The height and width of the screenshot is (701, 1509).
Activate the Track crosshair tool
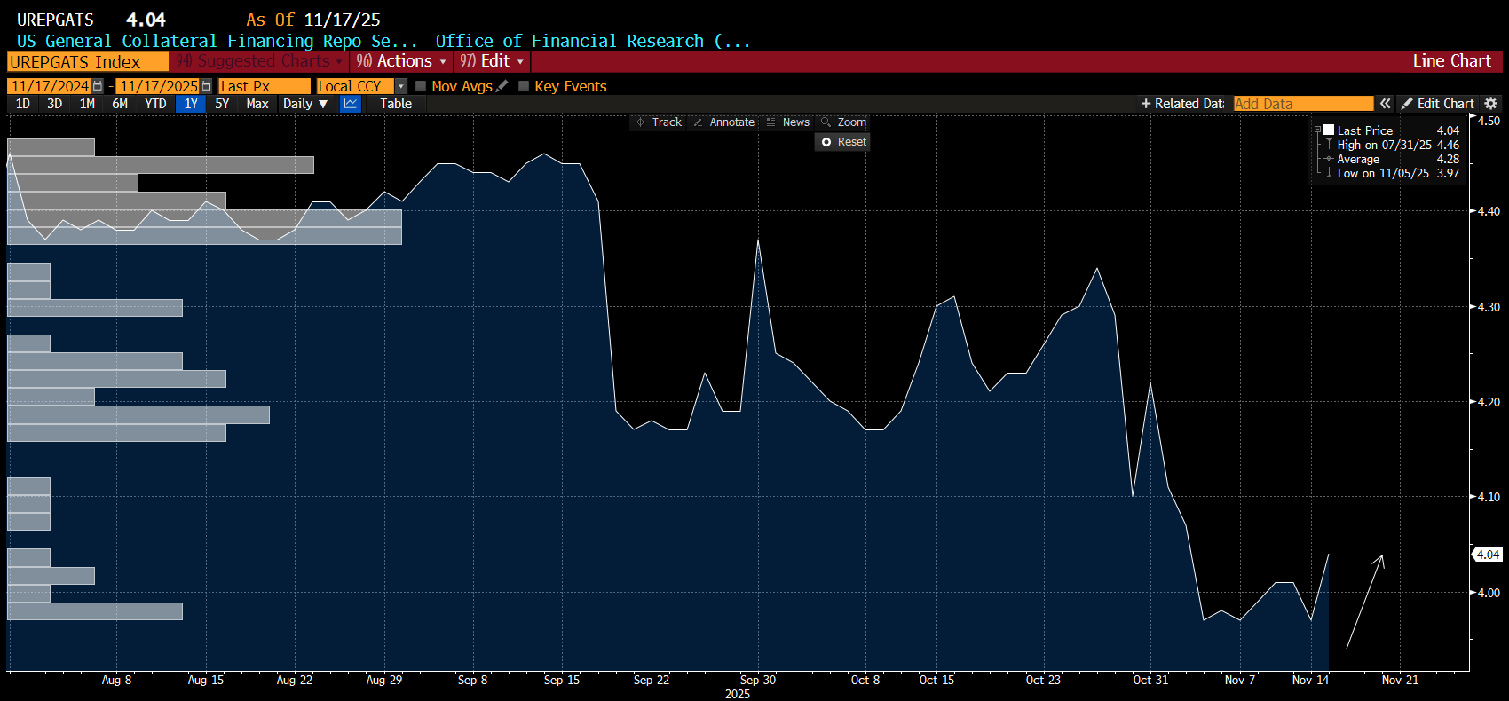(658, 122)
